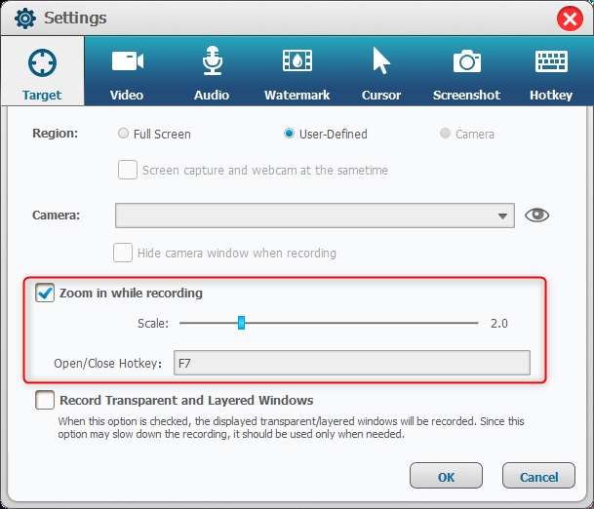Open the Watermark film icon
594x509 pixels.
297,61
